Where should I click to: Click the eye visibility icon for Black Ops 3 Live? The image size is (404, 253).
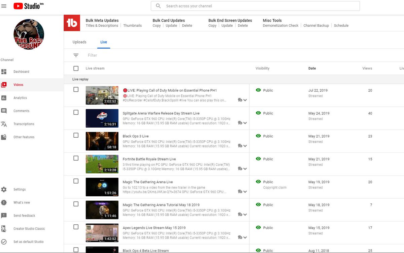(x=258, y=136)
